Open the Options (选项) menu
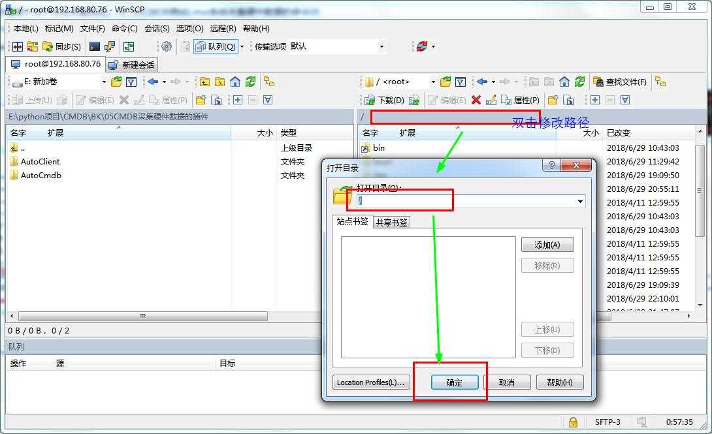Screen dimensions: 712x434 (190, 29)
